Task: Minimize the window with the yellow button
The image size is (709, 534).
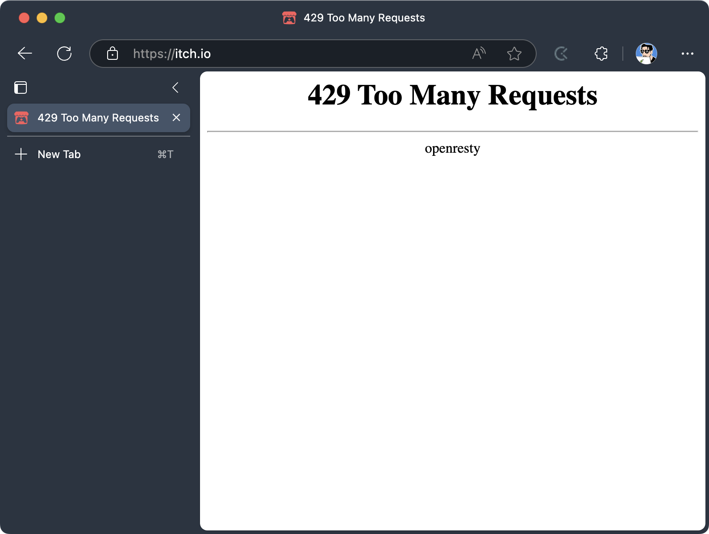Action: tap(42, 18)
